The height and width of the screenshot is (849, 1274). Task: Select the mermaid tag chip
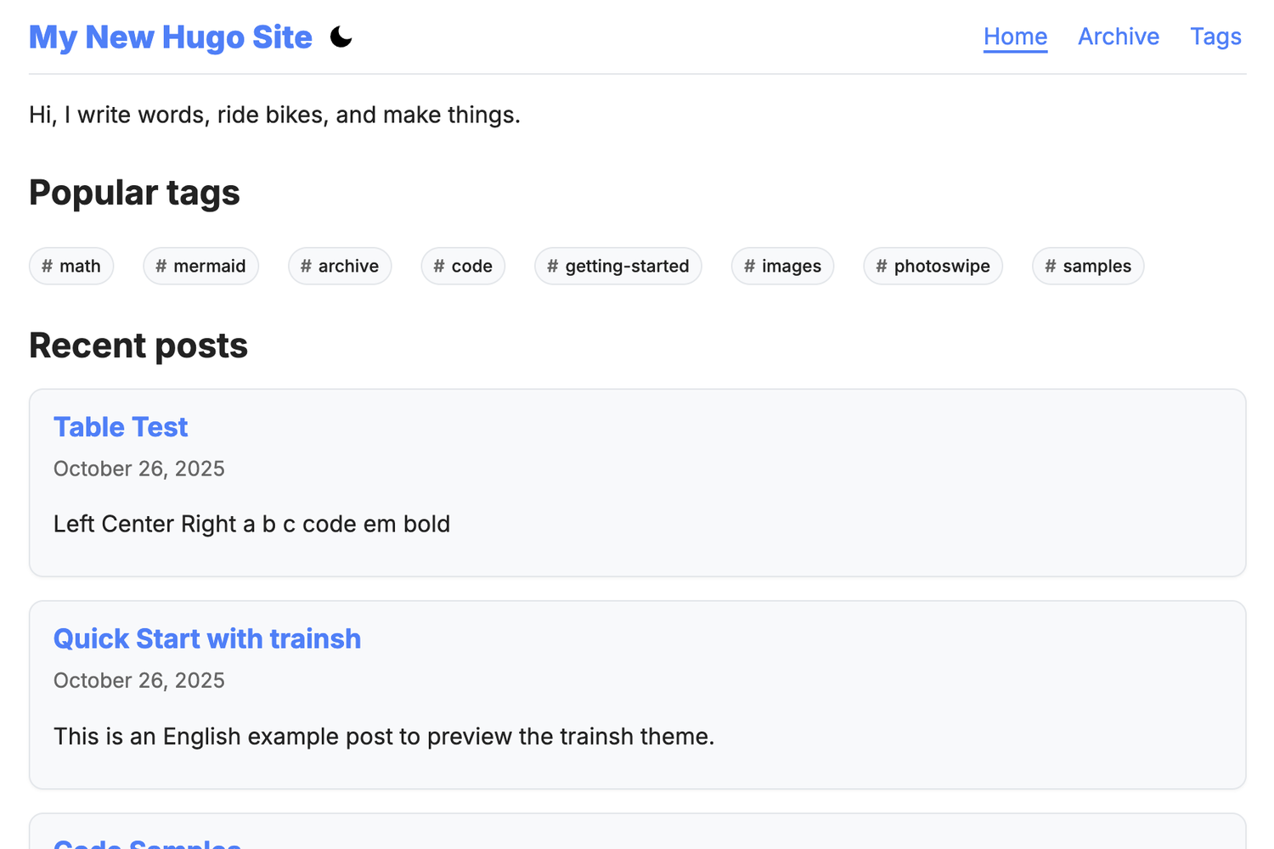[x=200, y=267]
